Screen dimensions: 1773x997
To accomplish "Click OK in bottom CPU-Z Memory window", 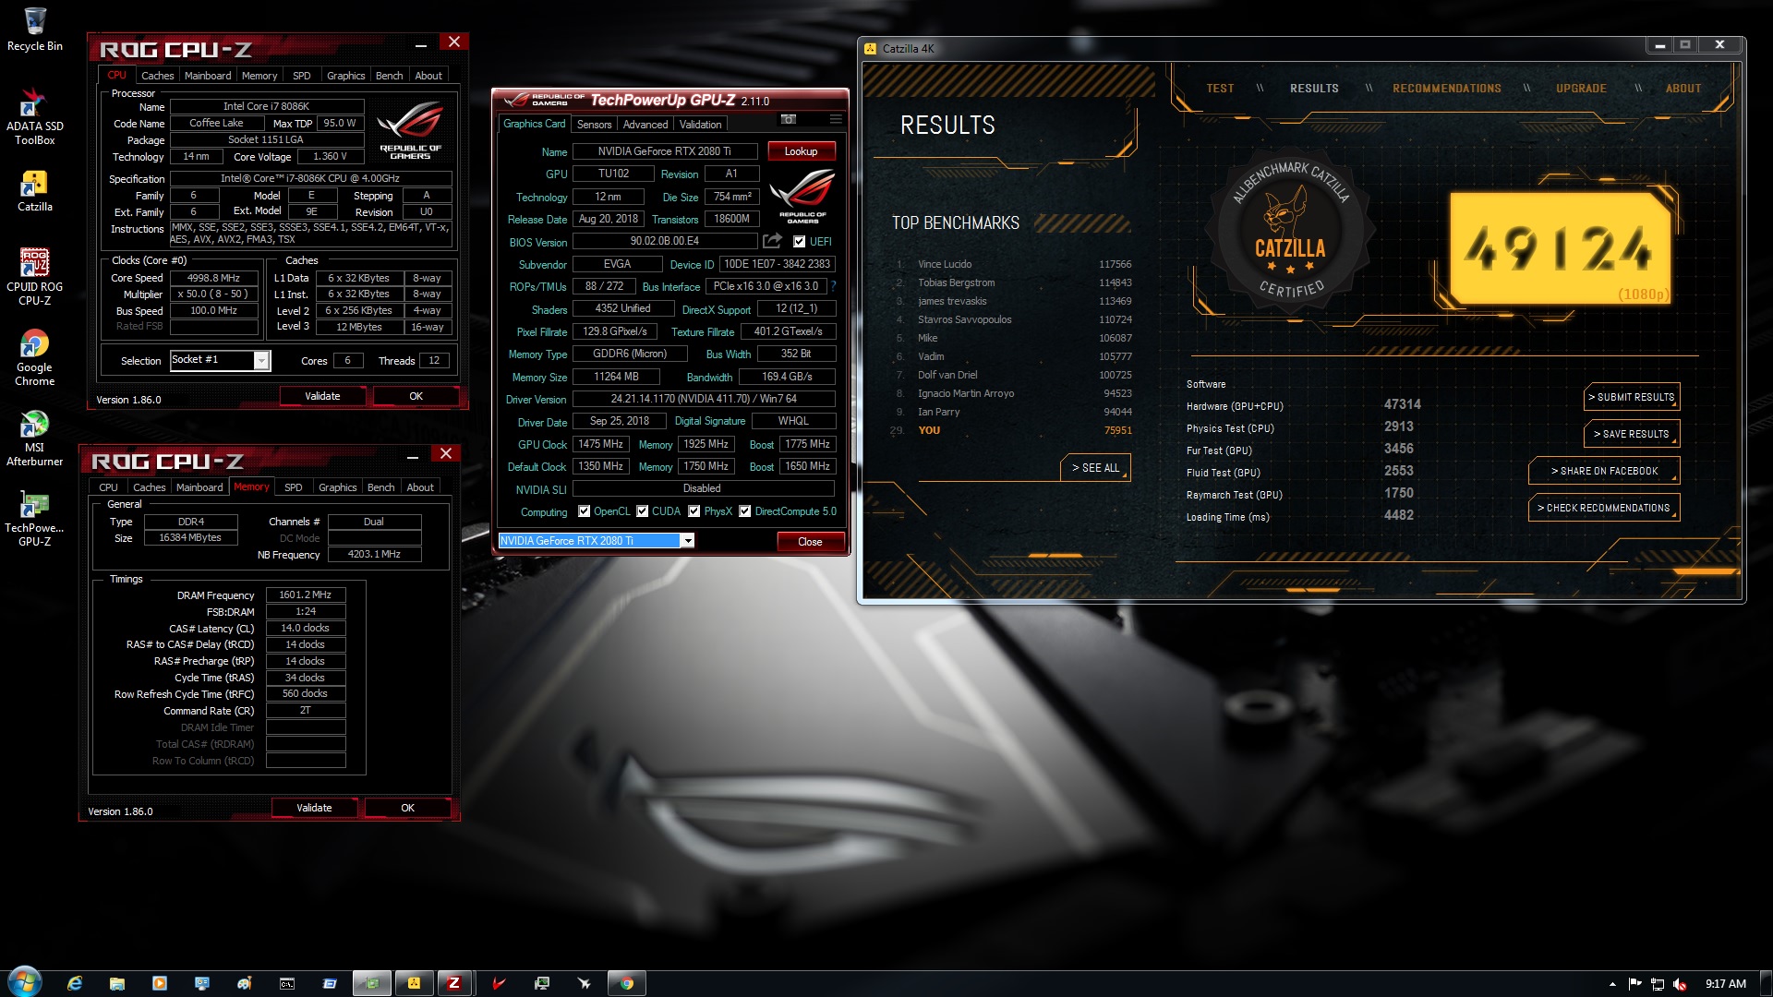I will point(407,808).
